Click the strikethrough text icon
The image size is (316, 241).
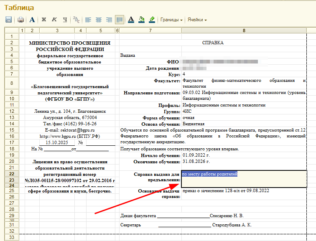coord(76,20)
